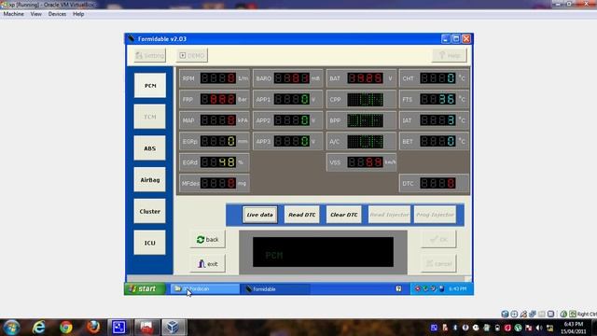Screen dimensions: 597x336
Task: Click the EGRp position display
Action: point(218,141)
